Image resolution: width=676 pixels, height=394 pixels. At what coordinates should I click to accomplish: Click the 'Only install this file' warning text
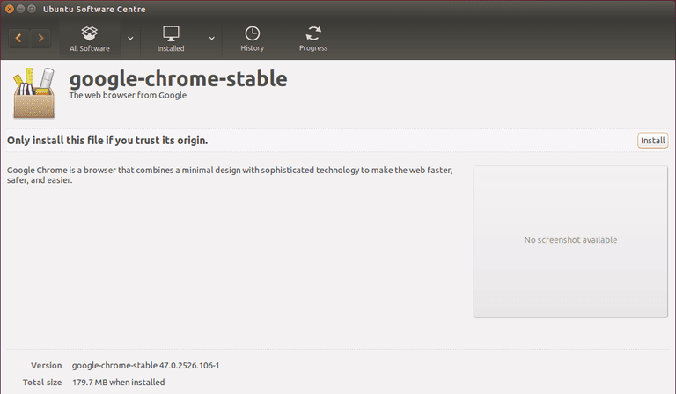(x=107, y=140)
